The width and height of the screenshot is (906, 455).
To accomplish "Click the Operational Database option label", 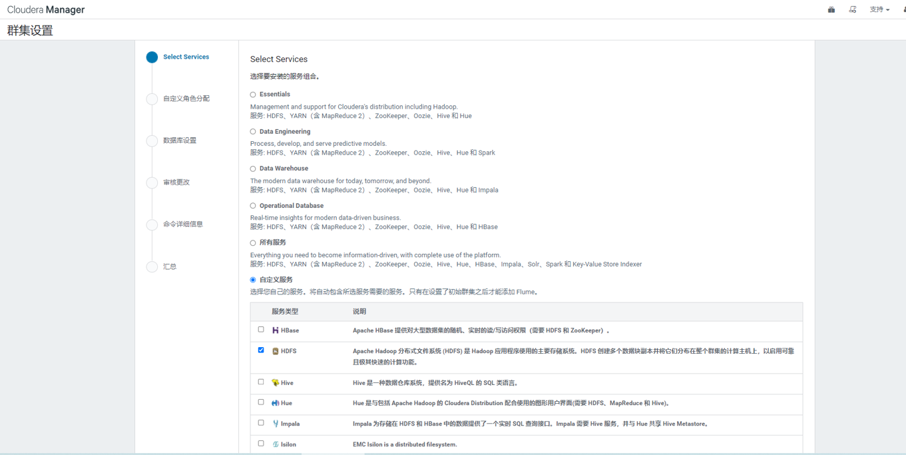I will (x=292, y=206).
